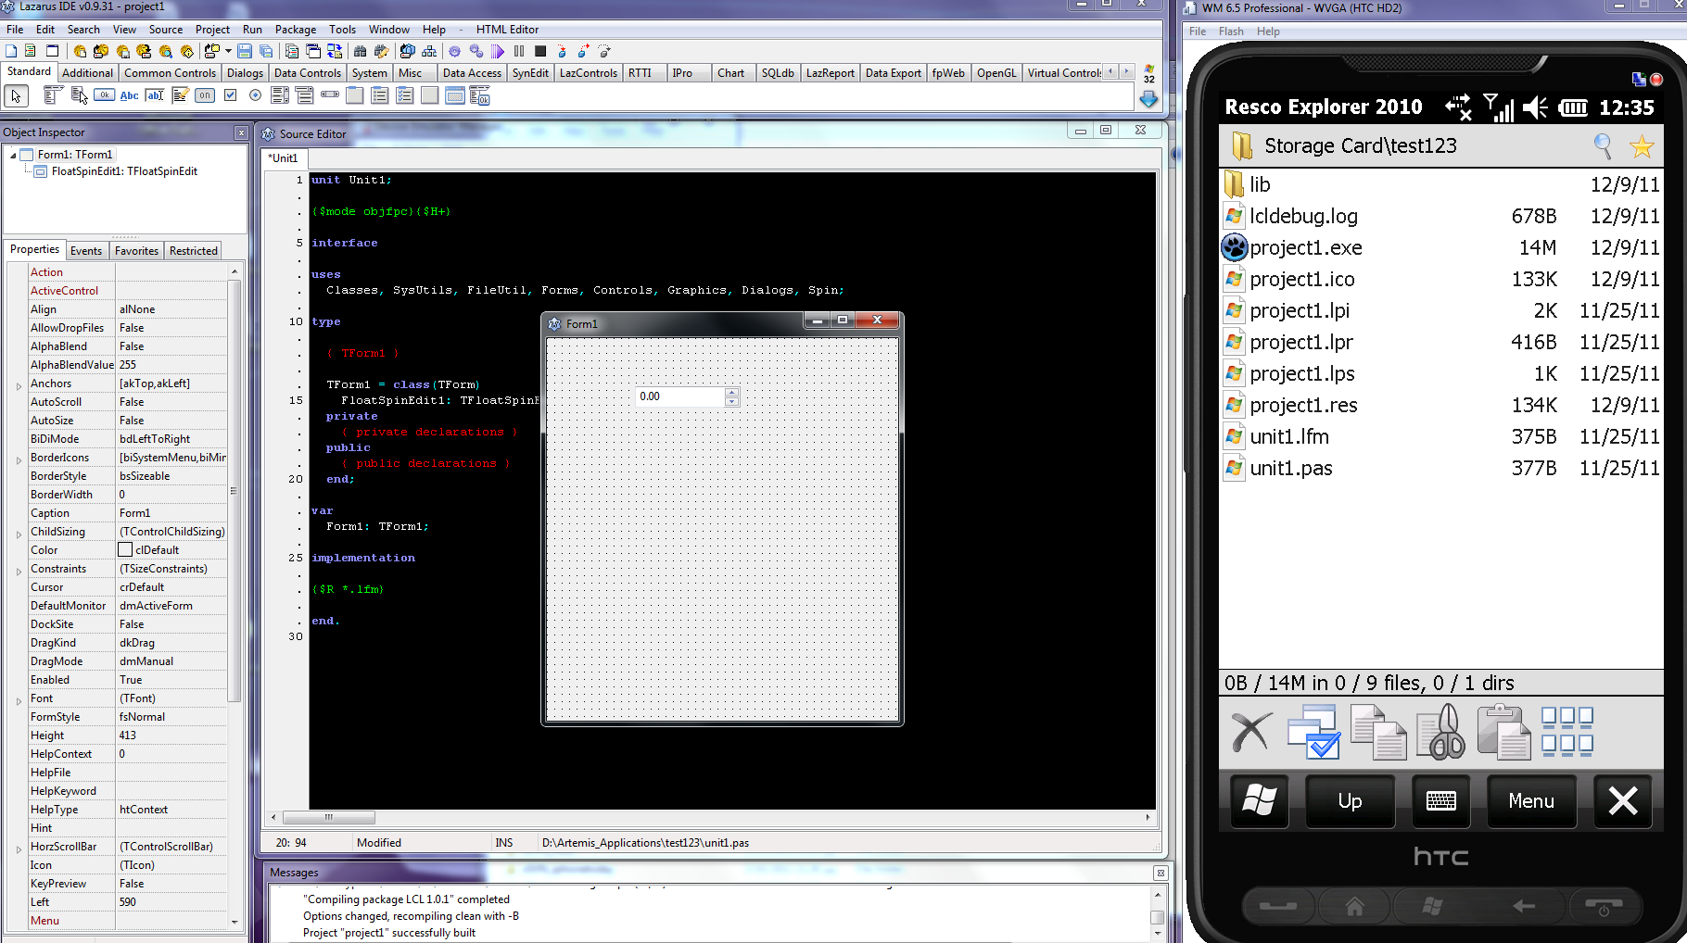1687x943 pixels.
Task: Tap the hardware Home key on HTC
Action: coord(1354,906)
